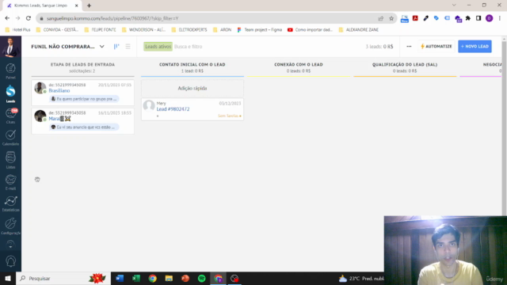
Task: Click the page vertical scrollbar
Action: (504, 127)
